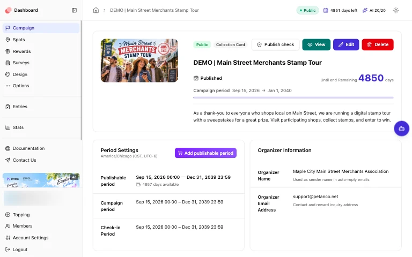This screenshot has width=412, height=257.
Task: Click the sidebar vertical scrollbar
Action: tap(81, 80)
